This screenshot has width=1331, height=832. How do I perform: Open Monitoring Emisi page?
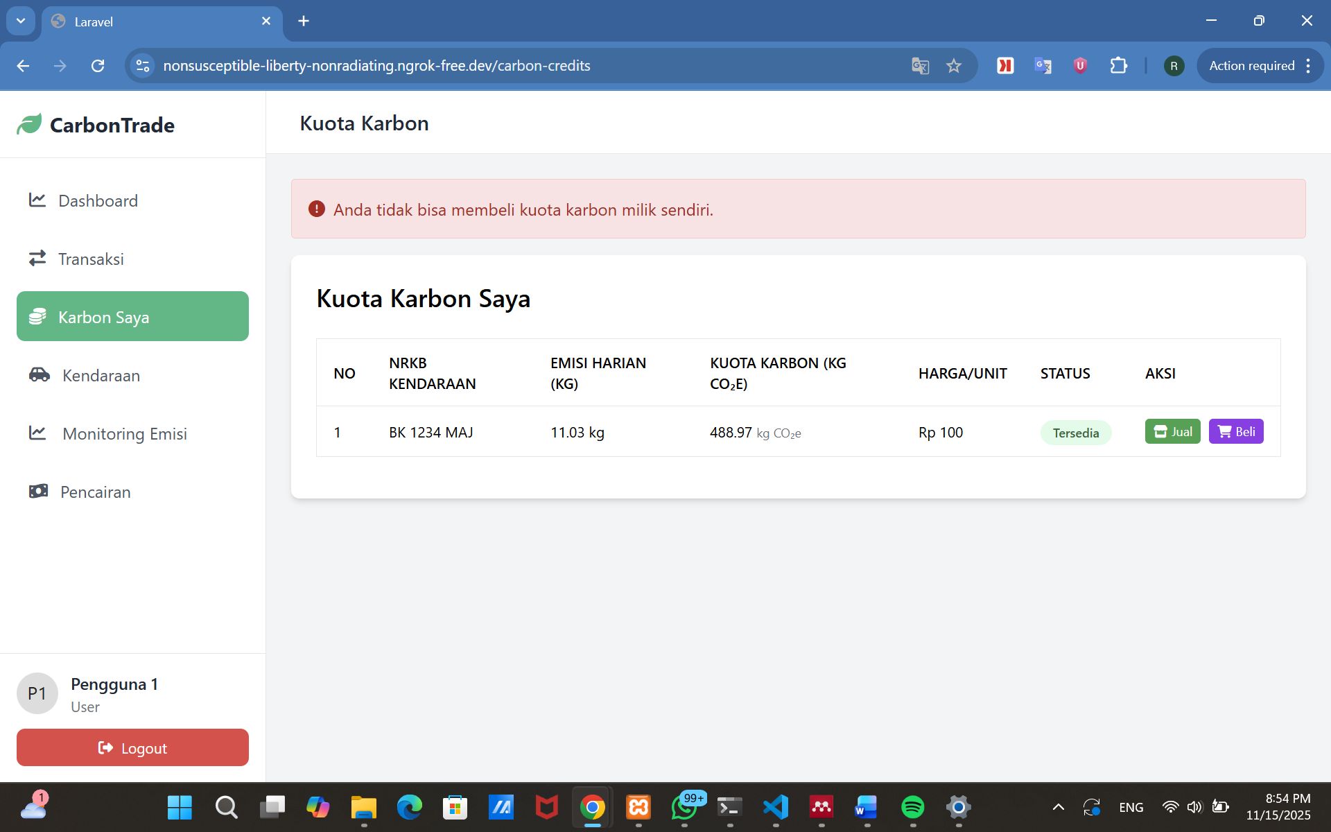132,433
